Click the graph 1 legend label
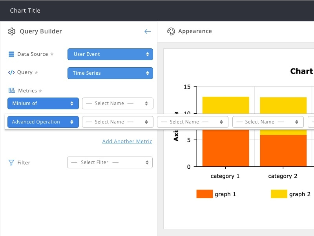This screenshot has width=314, height=236. (x=225, y=194)
